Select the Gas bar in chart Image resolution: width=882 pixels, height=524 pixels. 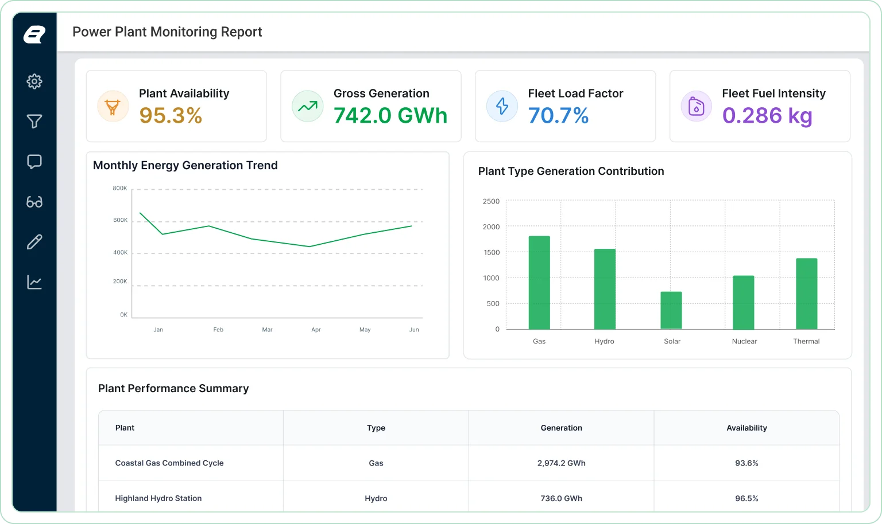click(x=539, y=283)
